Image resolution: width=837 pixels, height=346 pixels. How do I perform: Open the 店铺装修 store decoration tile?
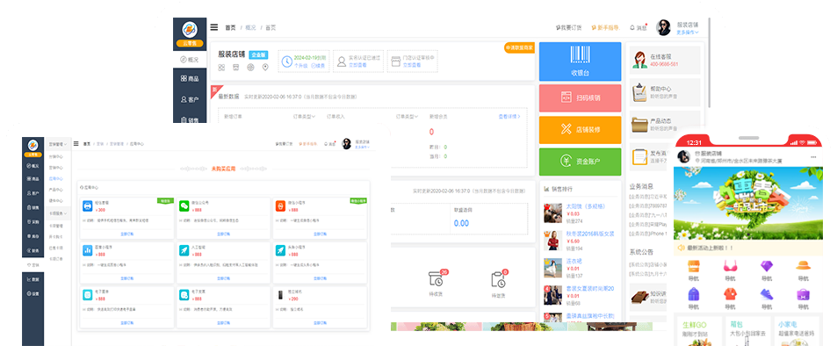tap(580, 130)
